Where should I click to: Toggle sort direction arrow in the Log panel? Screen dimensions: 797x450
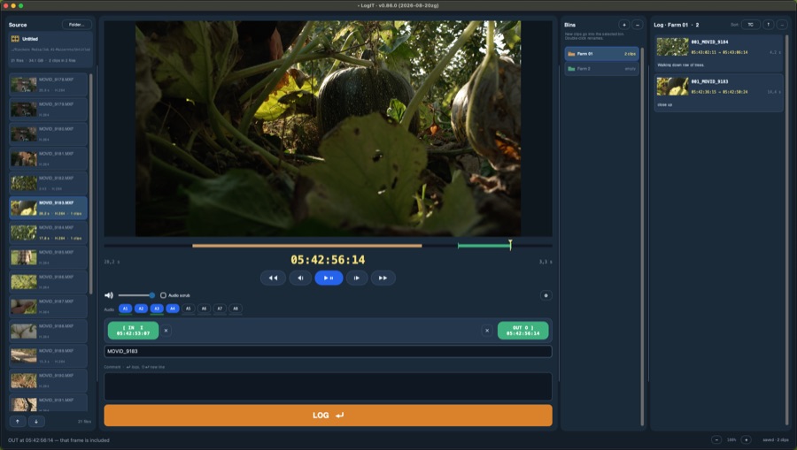[x=769, y=25]
